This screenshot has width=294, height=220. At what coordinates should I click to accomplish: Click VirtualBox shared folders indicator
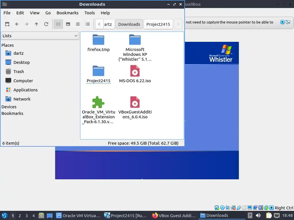pos(244,208)
